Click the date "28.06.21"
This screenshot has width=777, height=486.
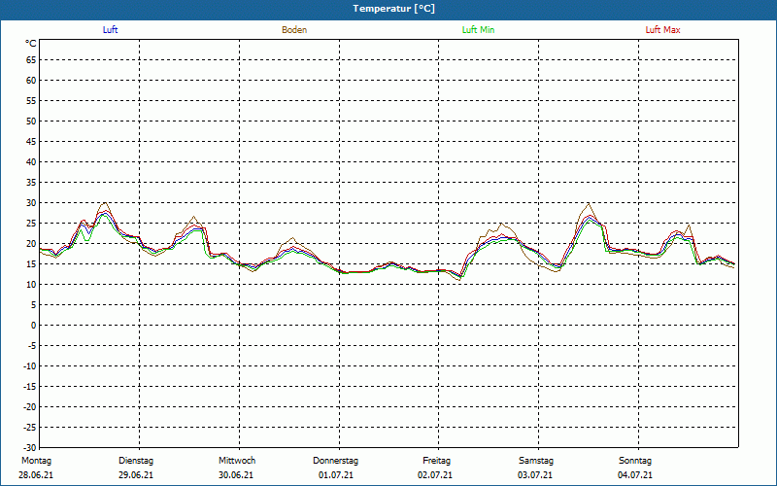coord(36,475)
